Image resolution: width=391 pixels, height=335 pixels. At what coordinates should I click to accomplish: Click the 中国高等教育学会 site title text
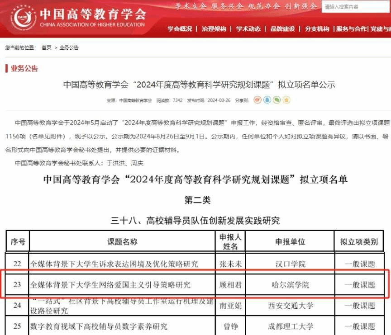(93, 14)
